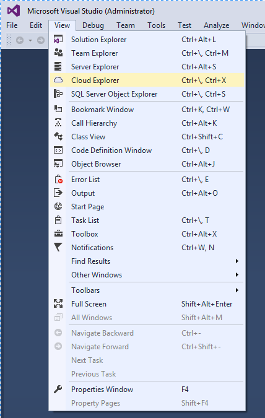Click the Output arrow icon
This screenshot has width=265, height=418.
click(58, 193)
